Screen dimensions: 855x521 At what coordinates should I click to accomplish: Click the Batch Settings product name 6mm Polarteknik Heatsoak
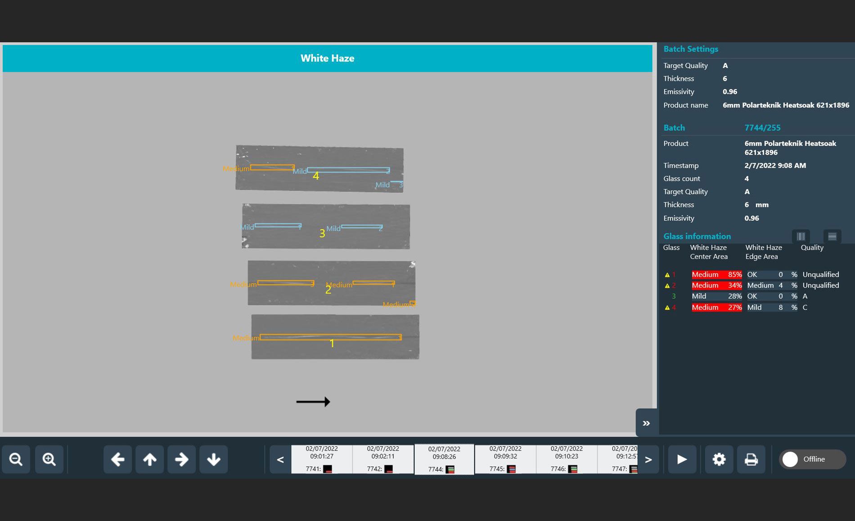(x=786, y=105)
